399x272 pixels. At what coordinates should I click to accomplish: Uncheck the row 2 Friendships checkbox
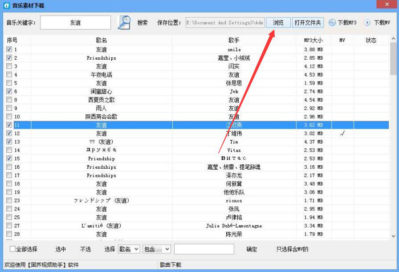9,57
